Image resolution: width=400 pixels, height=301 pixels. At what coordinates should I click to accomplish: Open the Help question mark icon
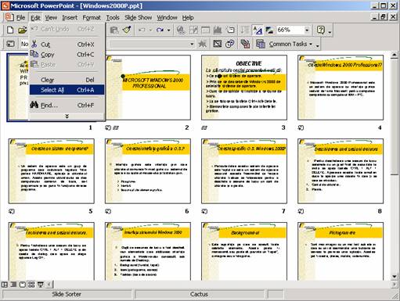[x=321, y=30]
